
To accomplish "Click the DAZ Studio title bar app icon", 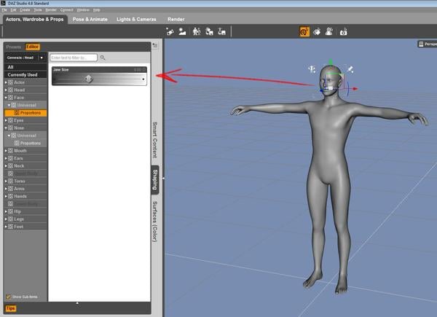I will [x=4, y=3].
